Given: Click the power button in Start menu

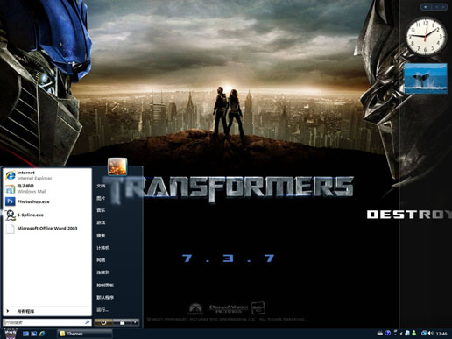Looking at the screenshot, I should pyautogui.click(x=103, y=322).
